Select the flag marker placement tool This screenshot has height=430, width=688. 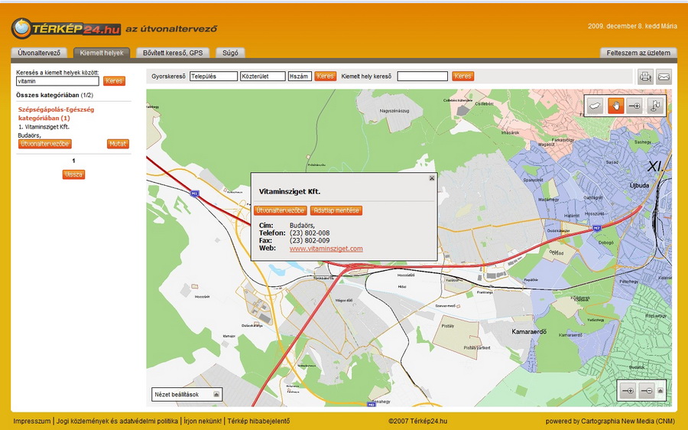tap(654, 106)
